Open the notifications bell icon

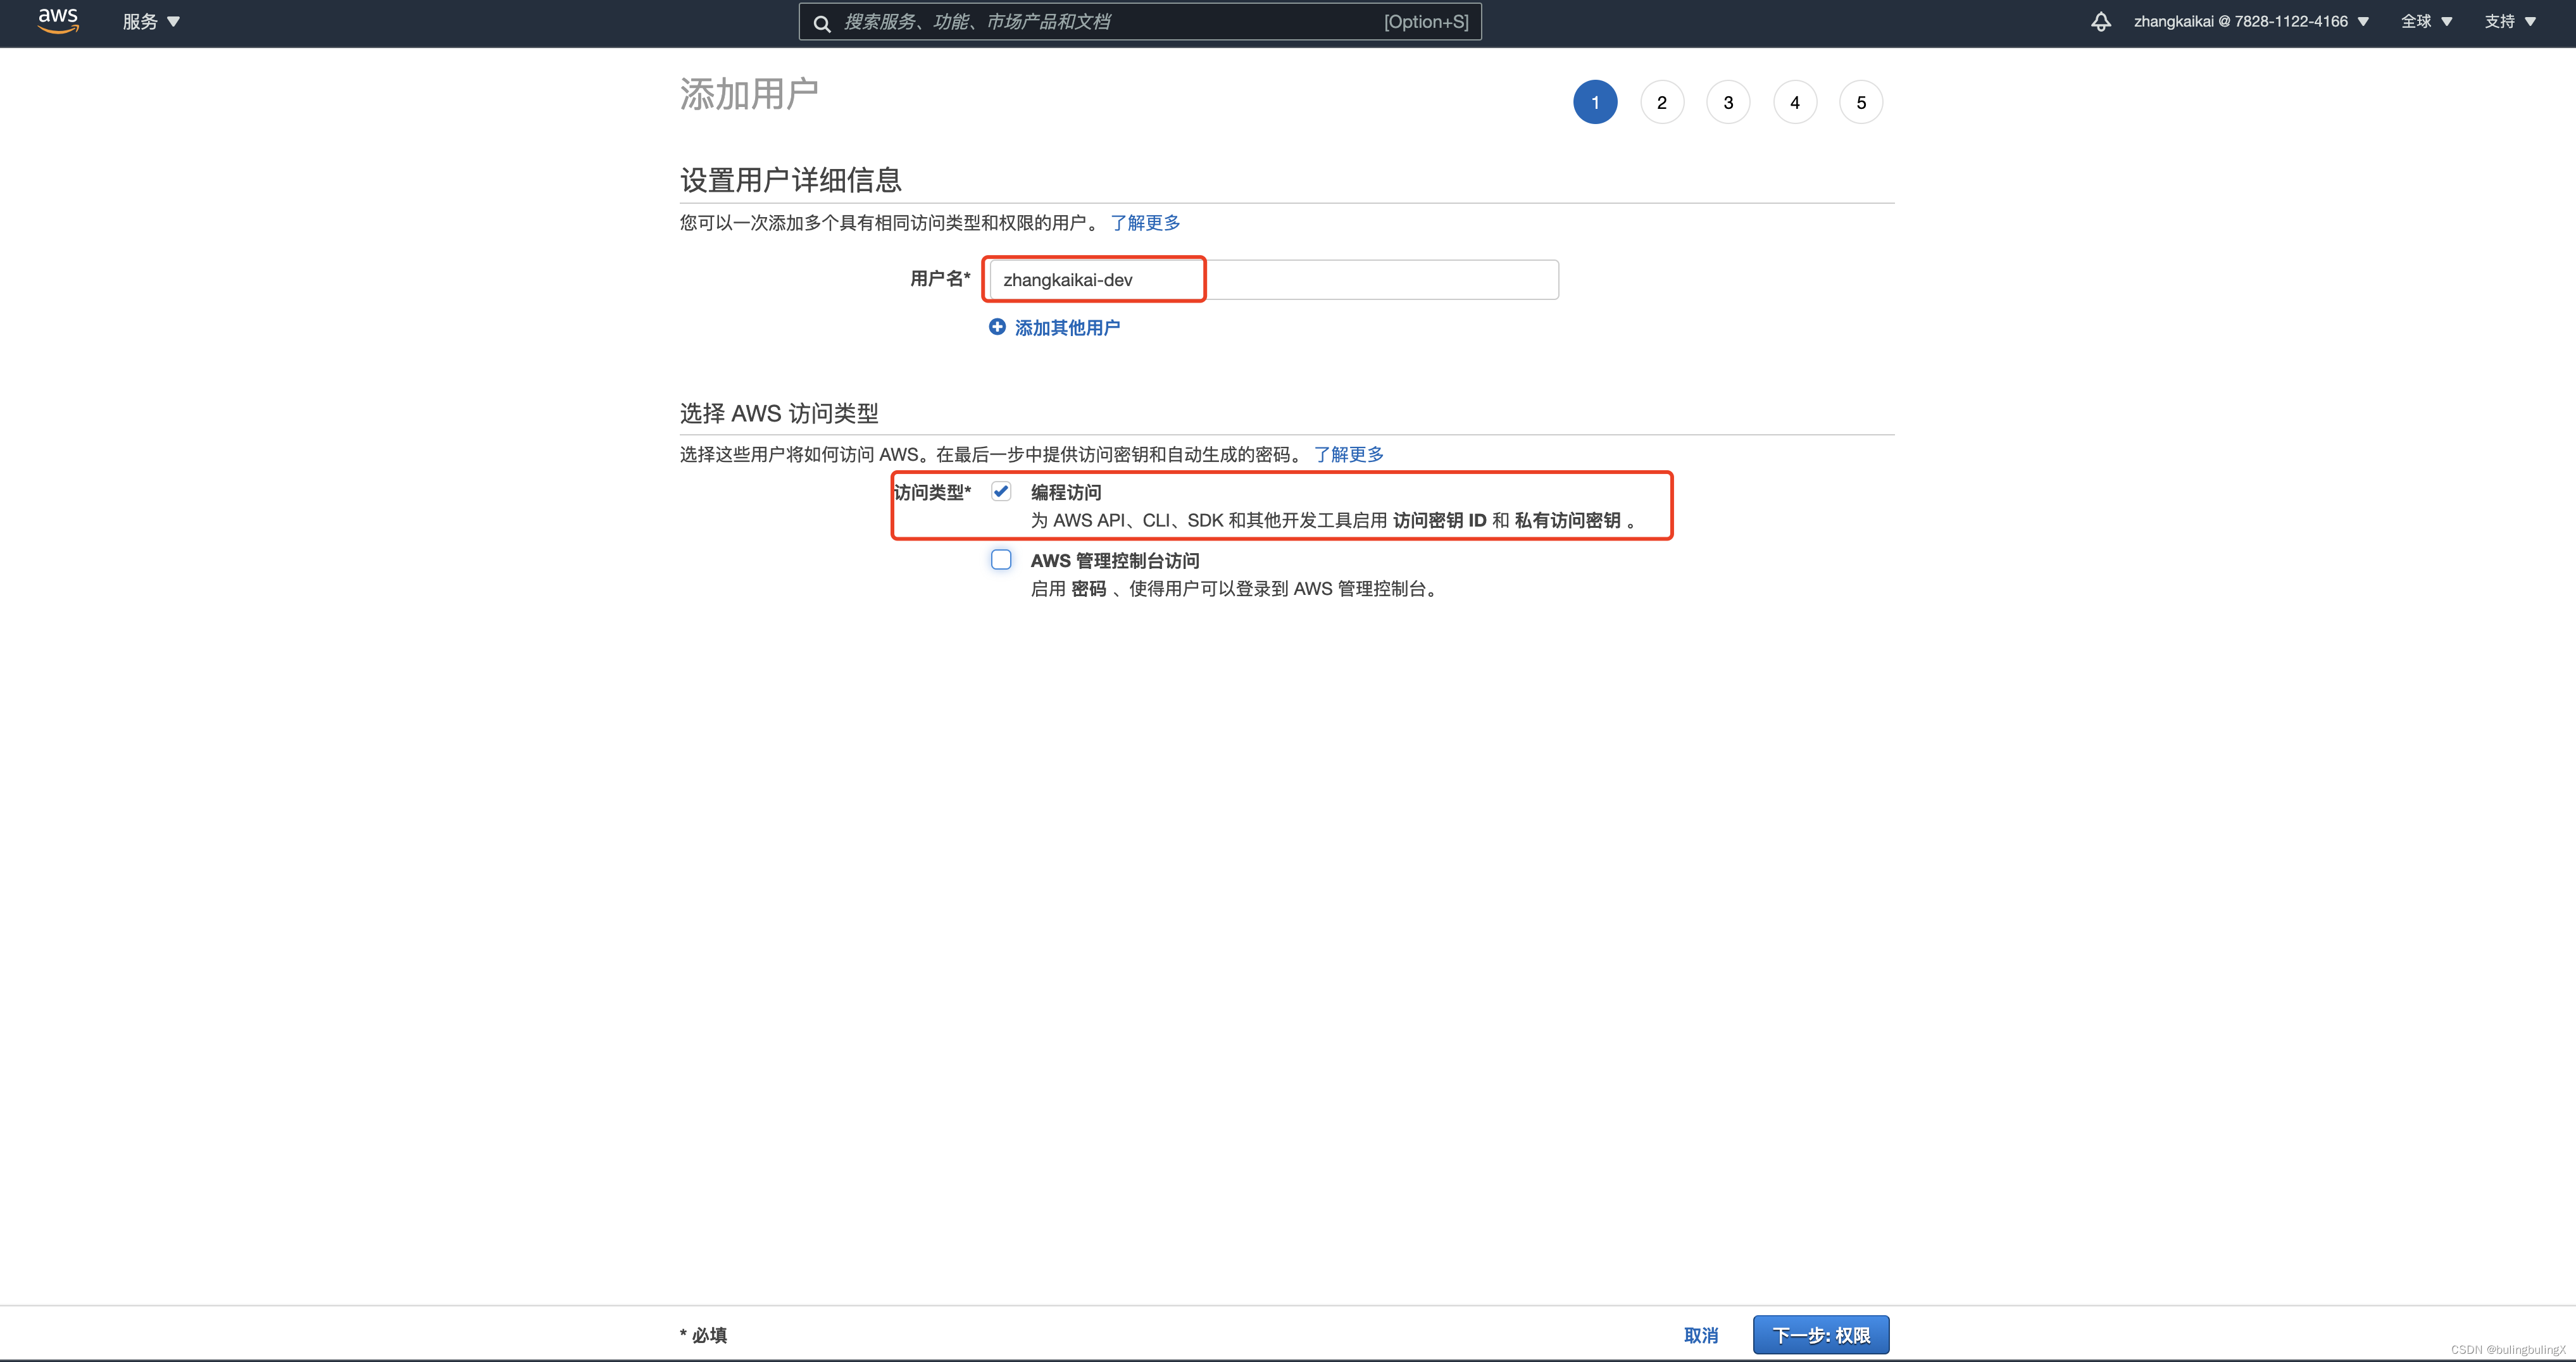tap(2101, 22)
